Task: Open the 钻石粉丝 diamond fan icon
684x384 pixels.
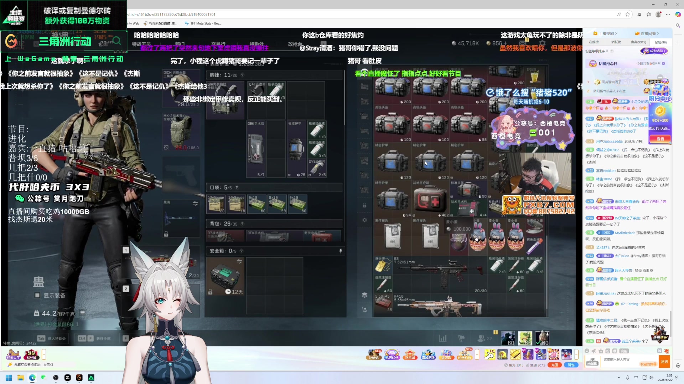Action: coord(392,354)
